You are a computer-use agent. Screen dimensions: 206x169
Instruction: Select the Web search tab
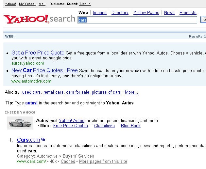(83, 13)
